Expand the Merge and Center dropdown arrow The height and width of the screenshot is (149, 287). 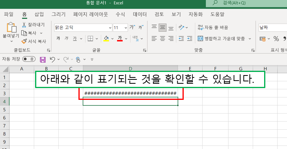pyautogui.click(x=250, y=39)
